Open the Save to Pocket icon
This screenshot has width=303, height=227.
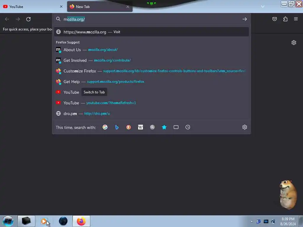click(274, 19)
